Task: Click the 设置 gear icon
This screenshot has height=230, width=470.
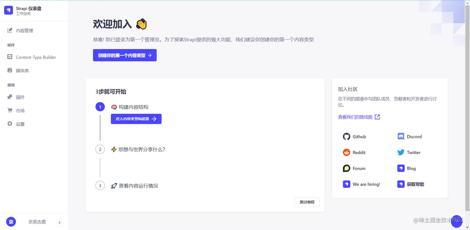Action: (10, 124)
